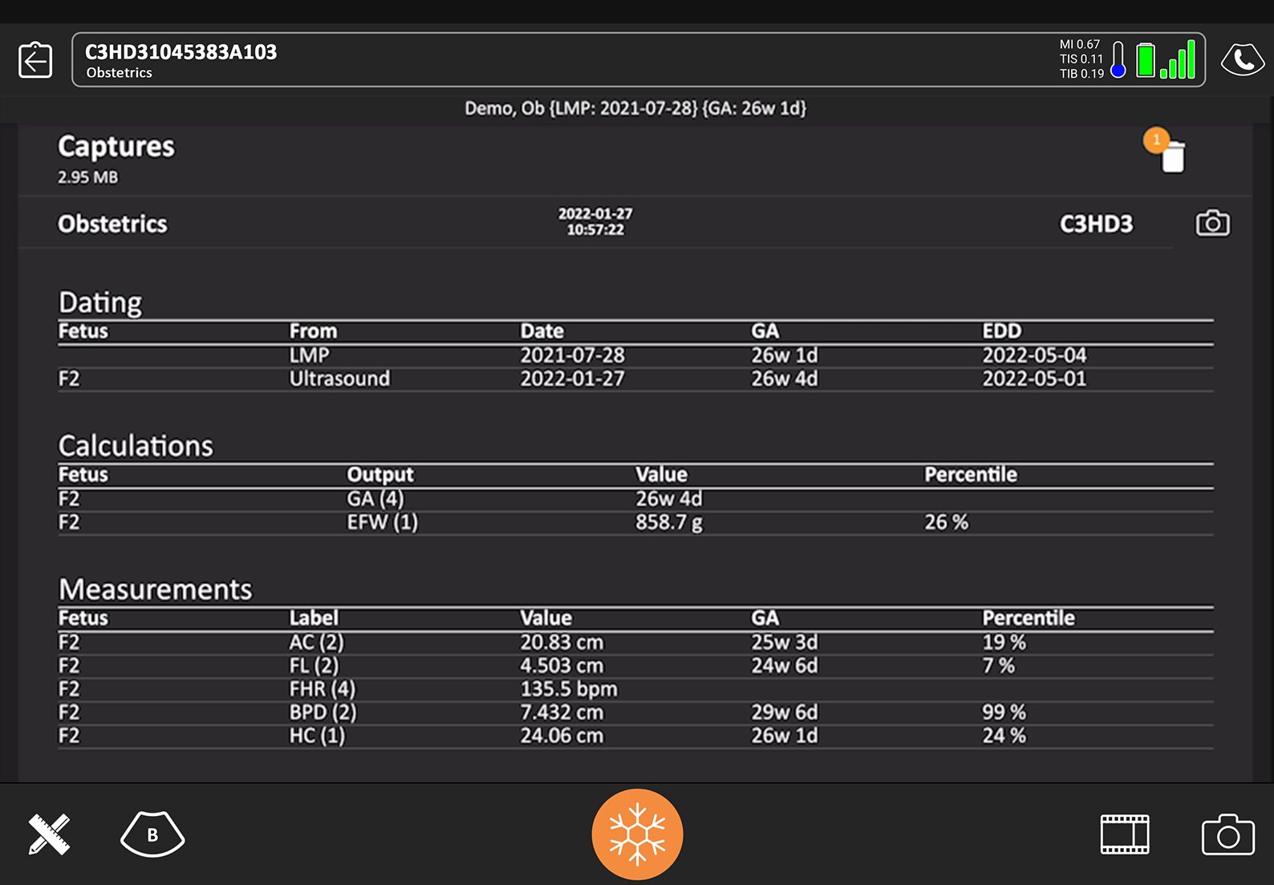1274x885 pixels.
Task: Capture image with bottom camera icon
Action: click(x=1227, y=834)
